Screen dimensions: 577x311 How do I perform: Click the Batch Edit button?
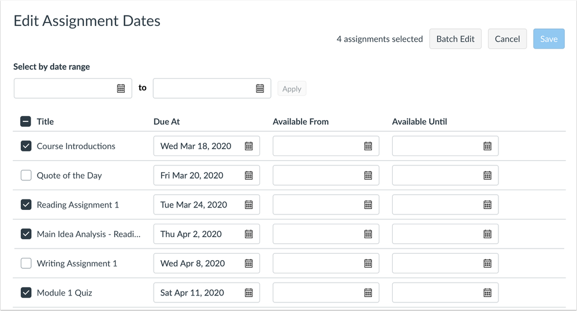pyautogui.click(x=455, y=39)
